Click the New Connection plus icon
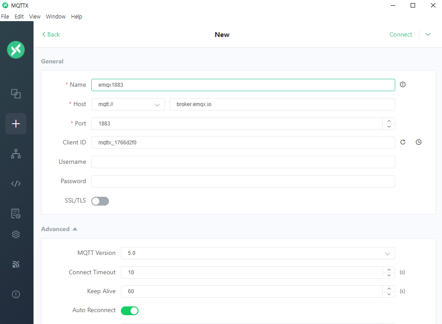The width and height of the screenshot is (442, 324). 16,124
